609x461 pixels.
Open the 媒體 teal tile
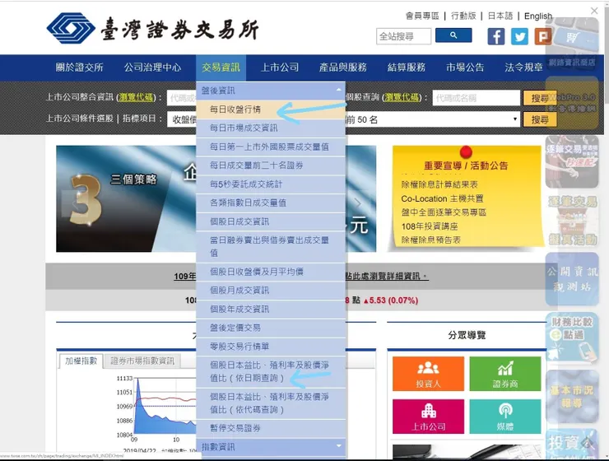point(505,417)
